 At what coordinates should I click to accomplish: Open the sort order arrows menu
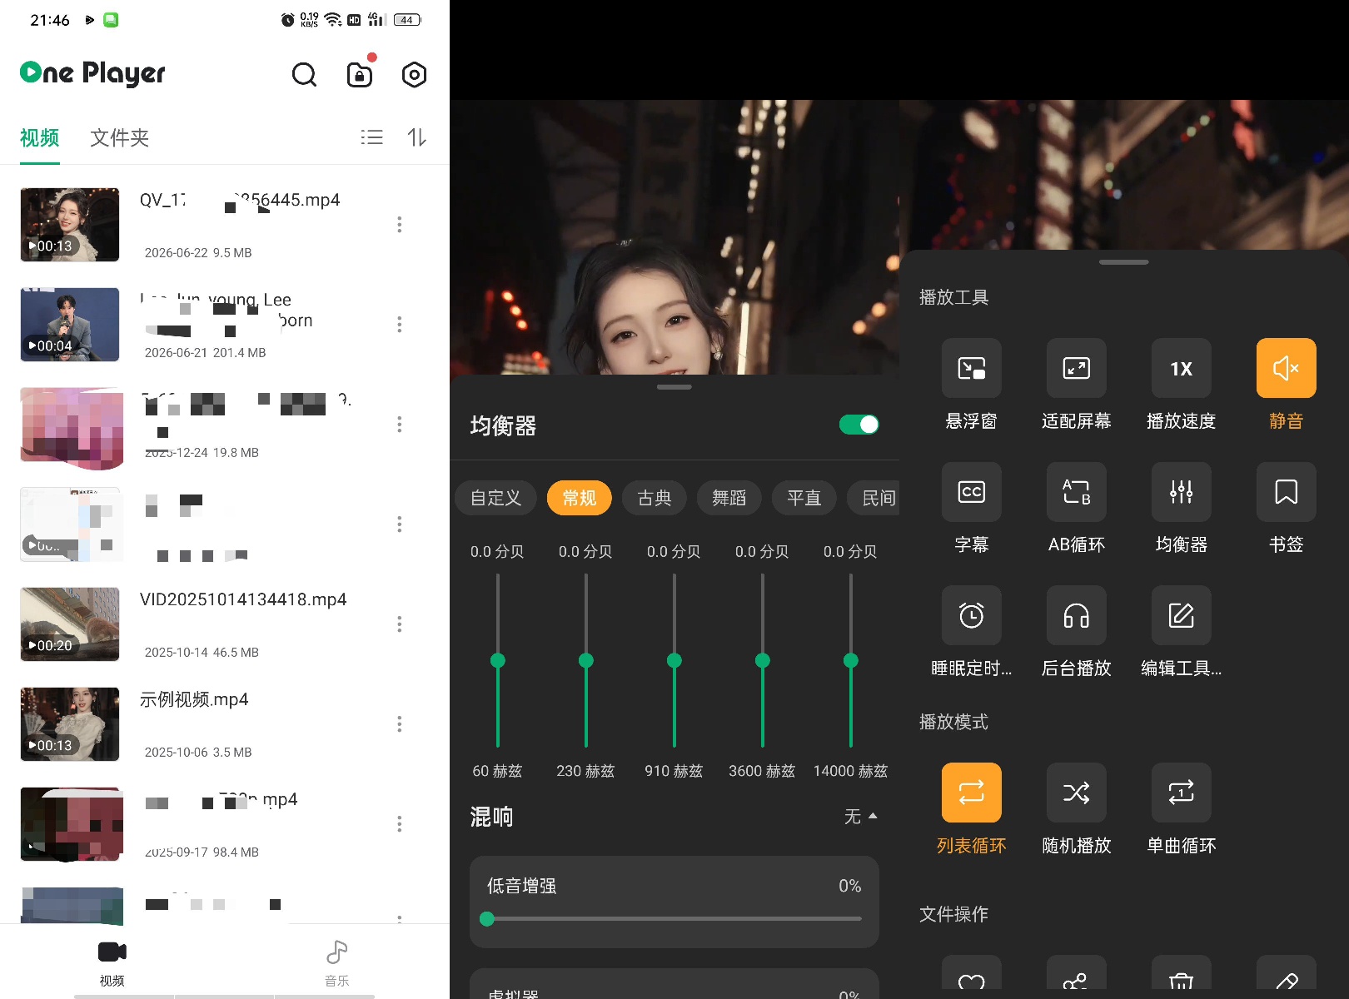(416, 137)
